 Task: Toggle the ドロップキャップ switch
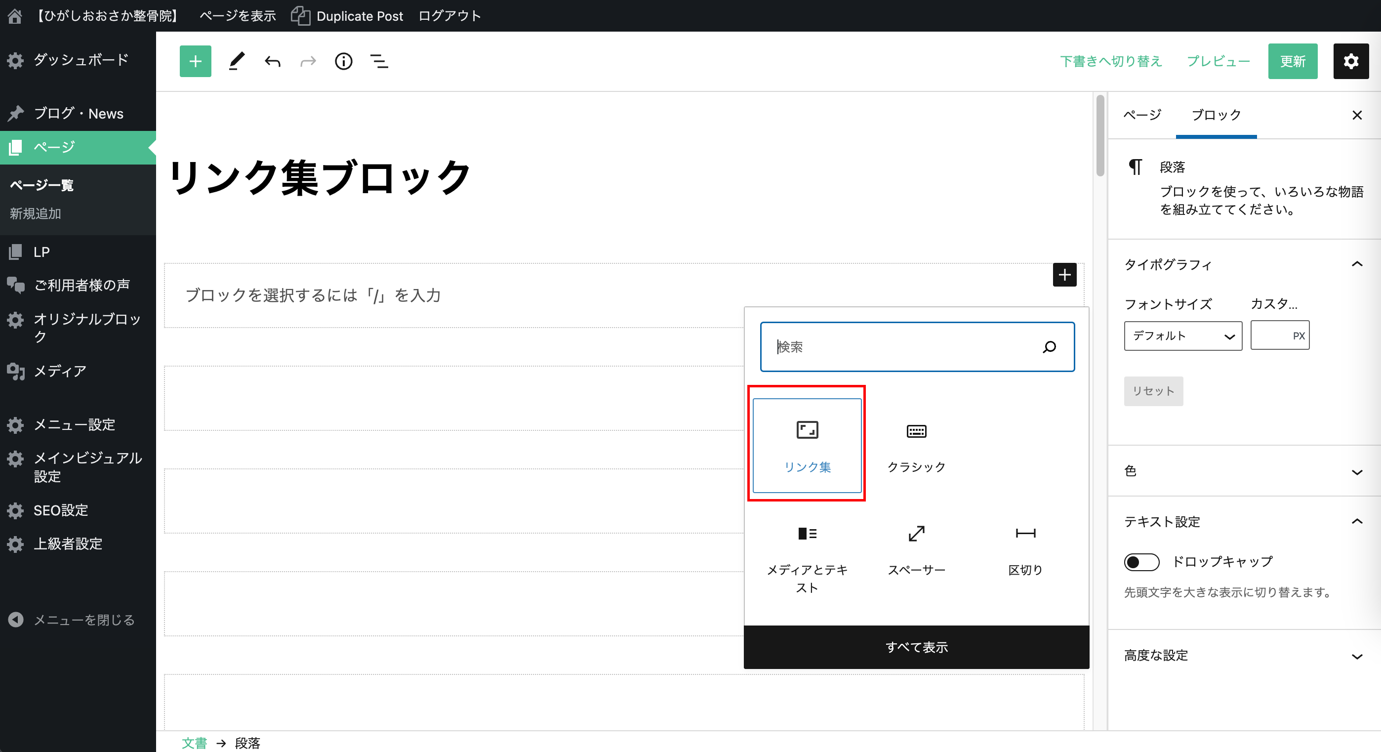click(1141, 562)
